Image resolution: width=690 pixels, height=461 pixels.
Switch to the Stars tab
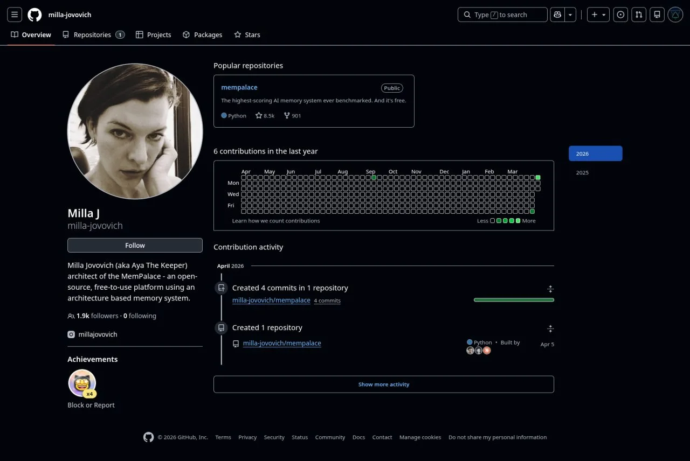pos(247,34)
